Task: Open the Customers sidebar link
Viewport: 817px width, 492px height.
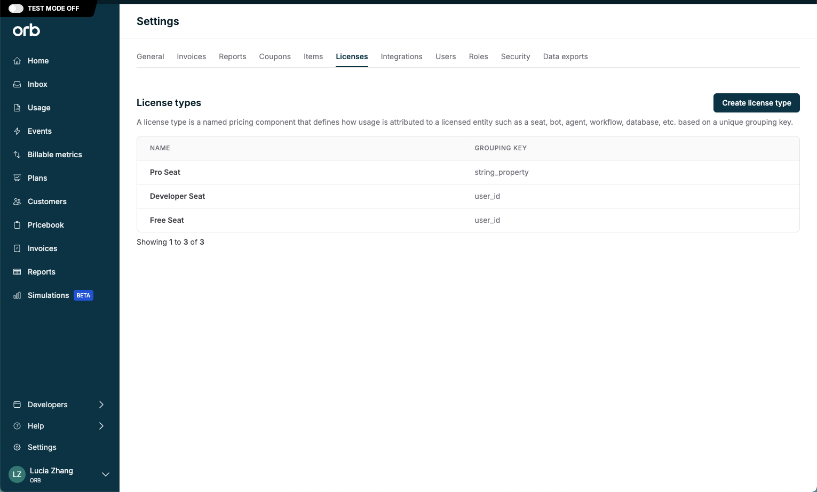Action: pos(47,201)
